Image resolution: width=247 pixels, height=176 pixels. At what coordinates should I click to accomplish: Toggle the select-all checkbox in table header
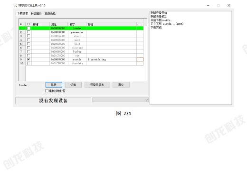coord(28,24)
